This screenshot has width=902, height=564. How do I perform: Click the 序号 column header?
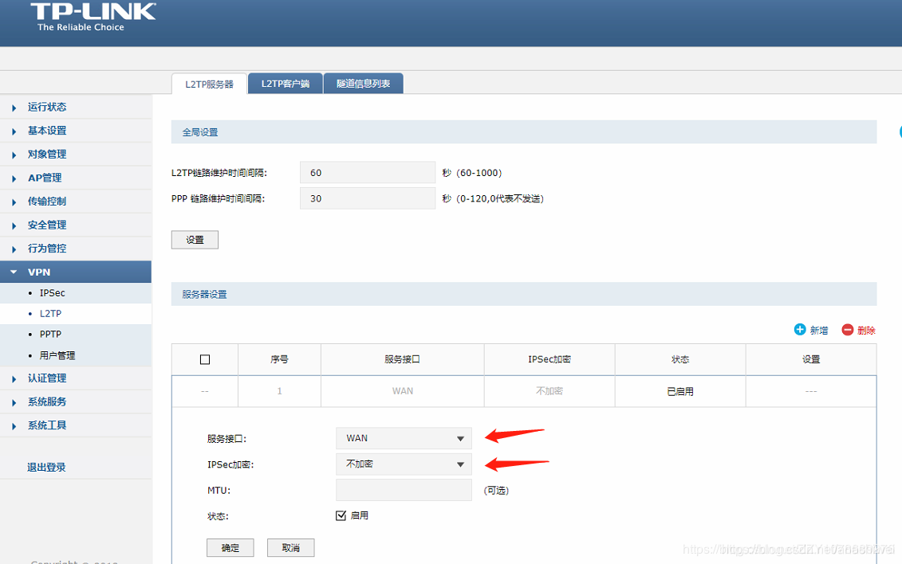[280, 359]
